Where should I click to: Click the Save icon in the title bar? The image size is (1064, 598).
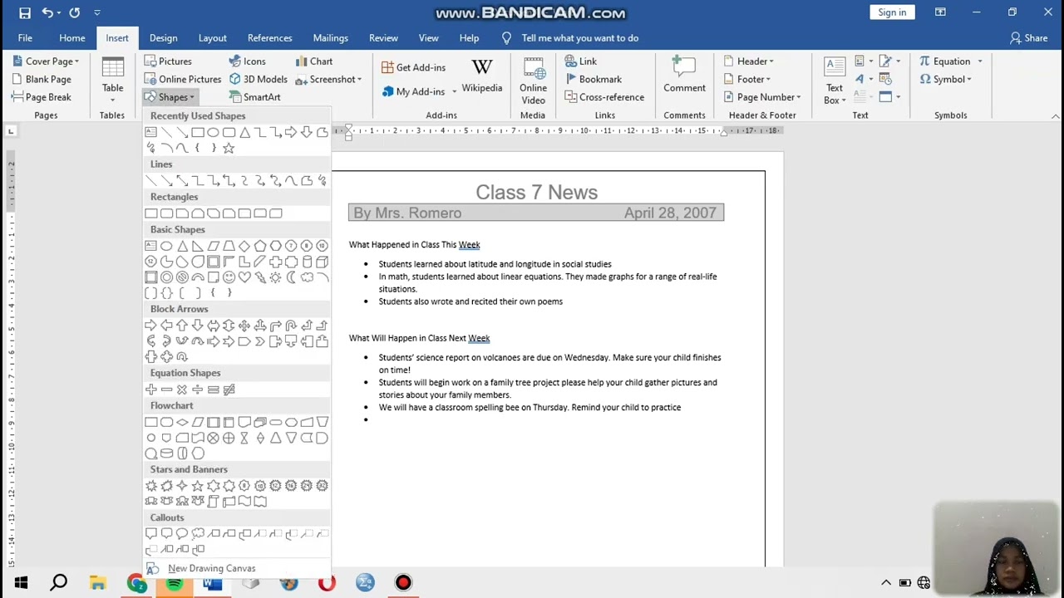25,12
